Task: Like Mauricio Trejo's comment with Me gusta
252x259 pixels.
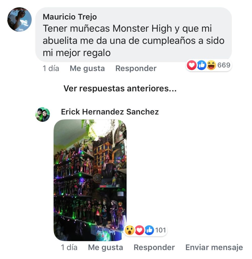Action: (87, 68)
